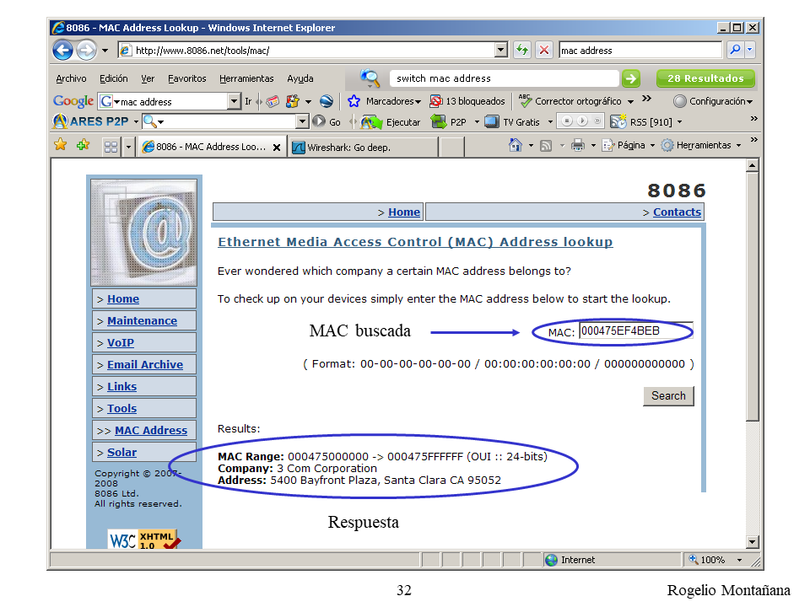810x607 pixels.
Task: Open Favorites Center yellow star icon
Action: pyautogui.click(x=61, y=146)
